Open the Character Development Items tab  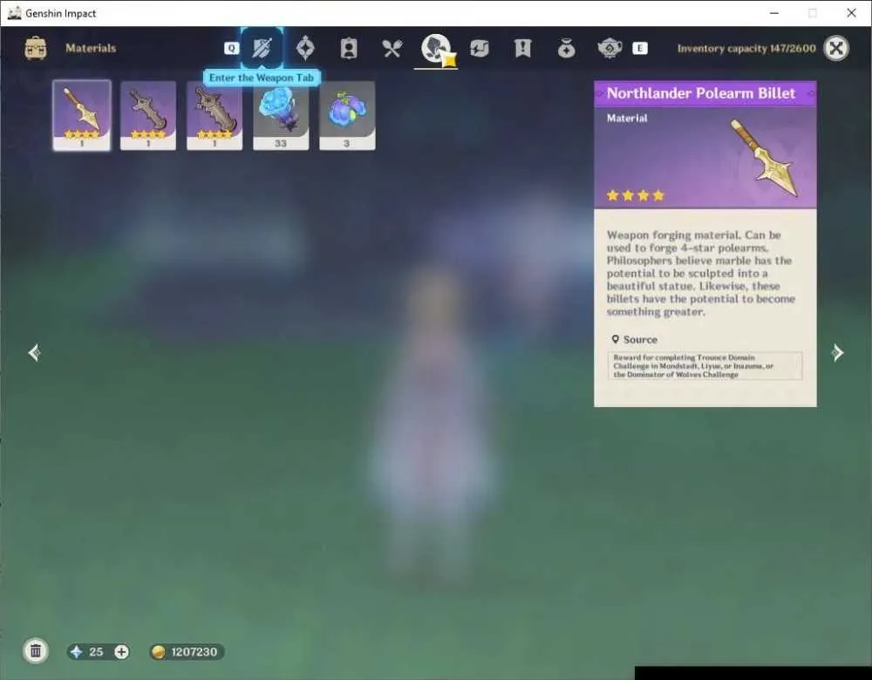349,48
